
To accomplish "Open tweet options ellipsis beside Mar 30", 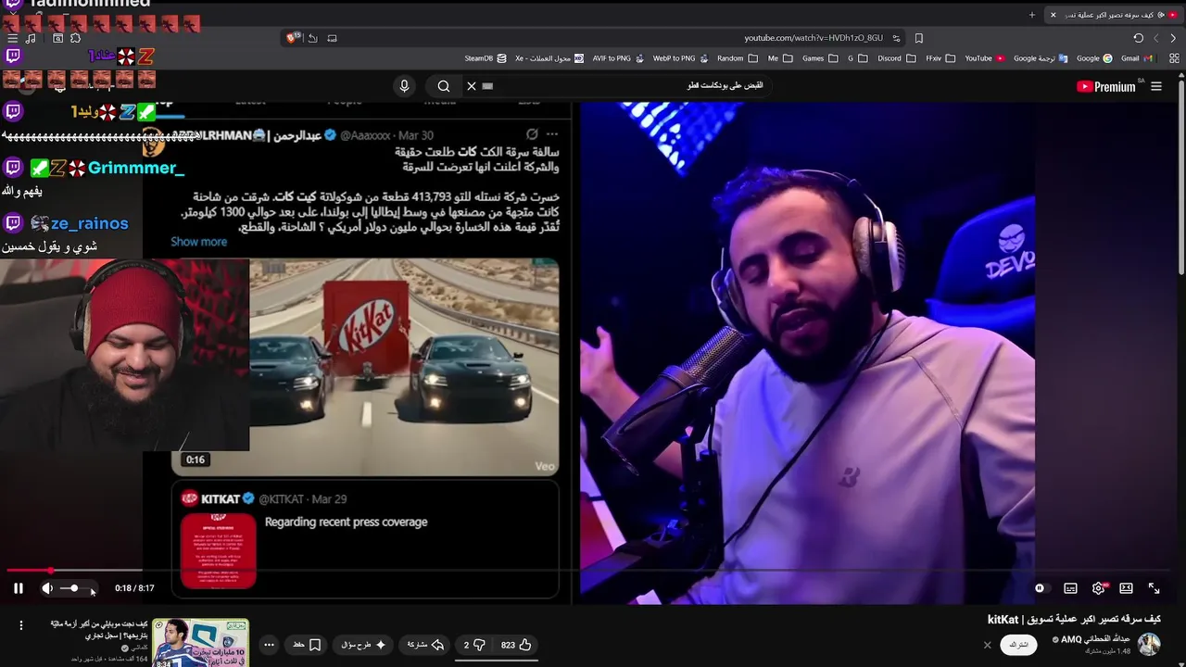I will click(x=552, y=134).
